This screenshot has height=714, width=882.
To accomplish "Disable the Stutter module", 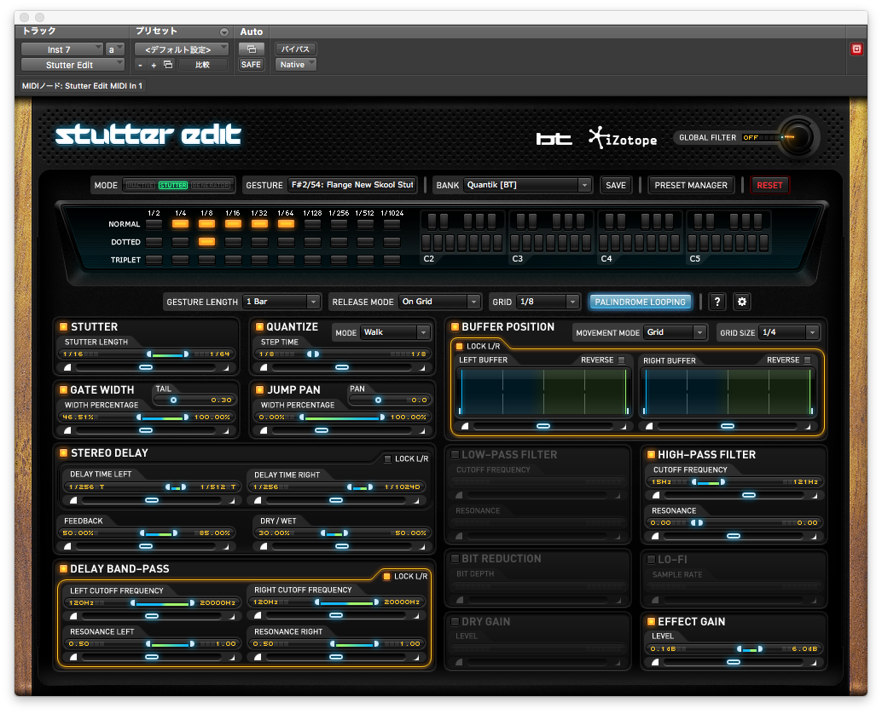I will click(64, 327).
